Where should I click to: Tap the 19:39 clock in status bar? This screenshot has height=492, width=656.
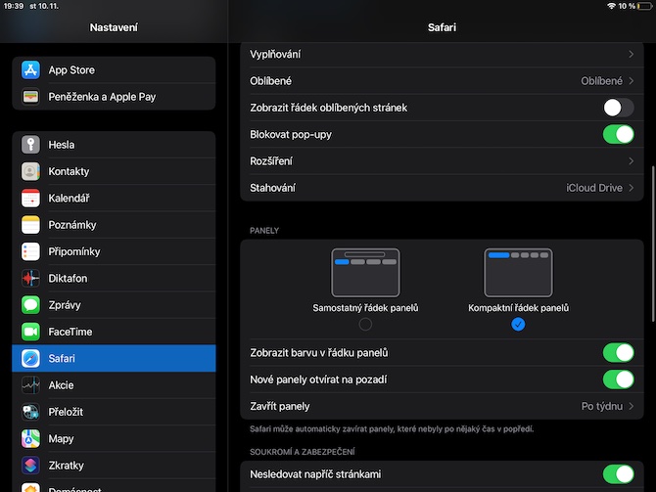(x=14, y=6)
